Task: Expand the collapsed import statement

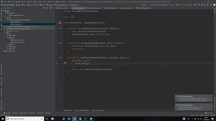Action: click(72, 17)
